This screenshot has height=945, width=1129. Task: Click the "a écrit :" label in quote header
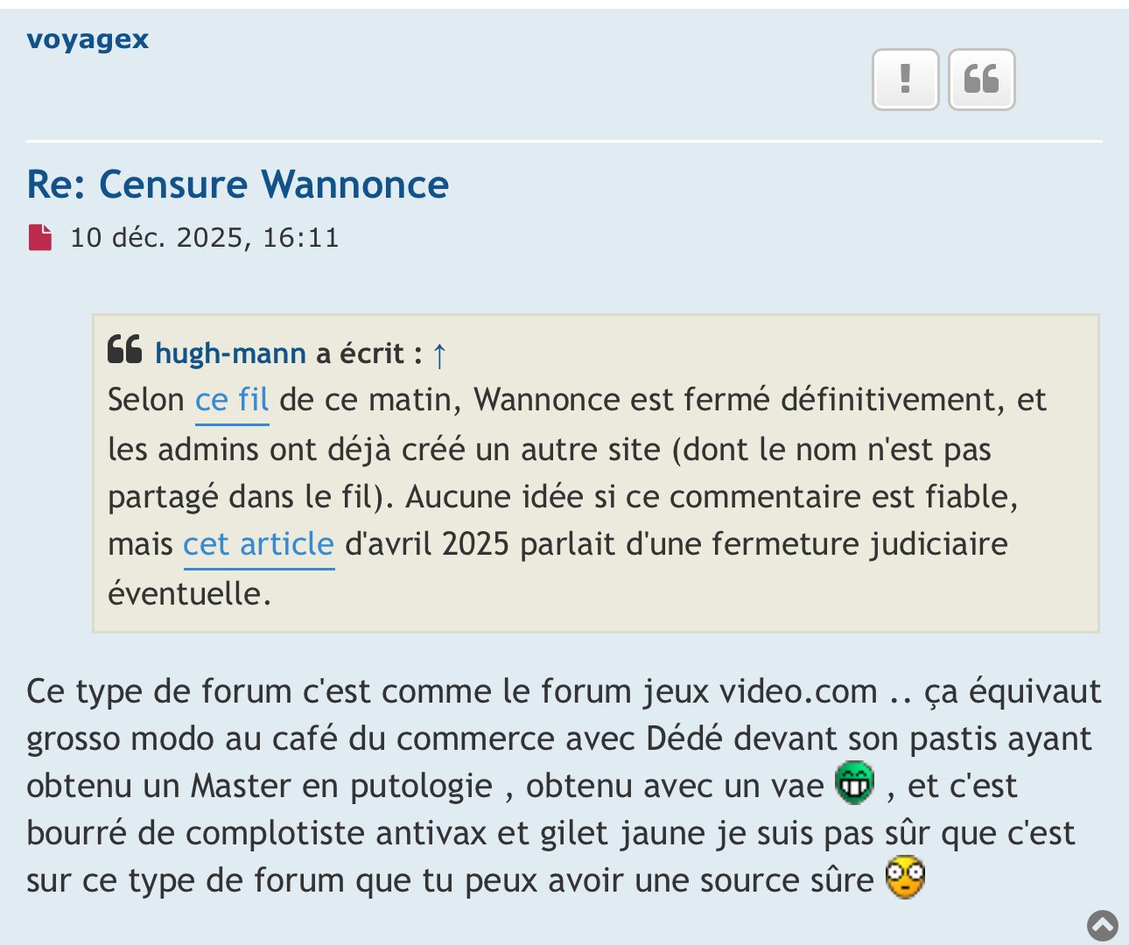[368, 353]
